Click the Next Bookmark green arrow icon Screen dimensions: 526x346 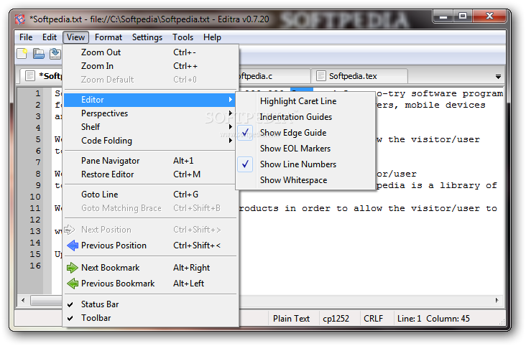tap(72, 268)
